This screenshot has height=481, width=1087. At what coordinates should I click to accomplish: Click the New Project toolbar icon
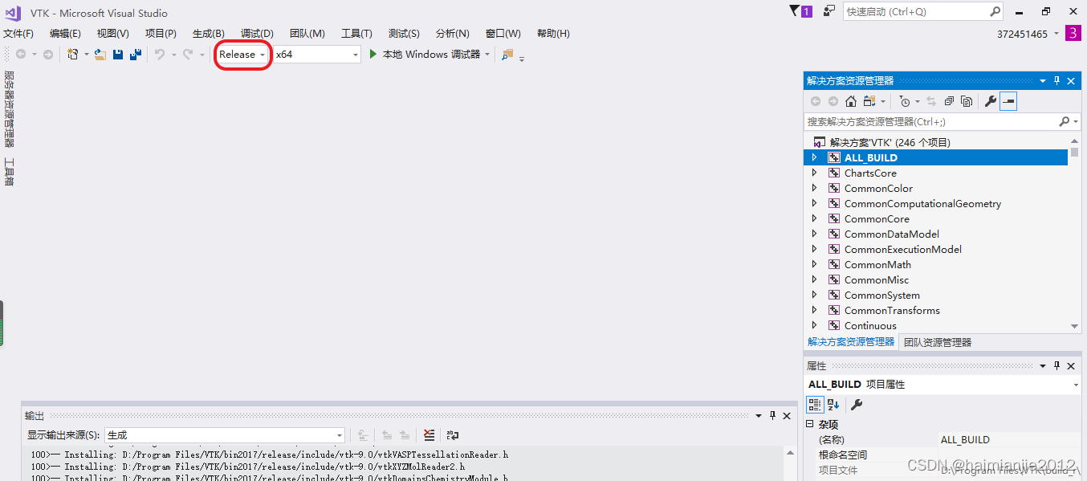click(x=73, y=55)
